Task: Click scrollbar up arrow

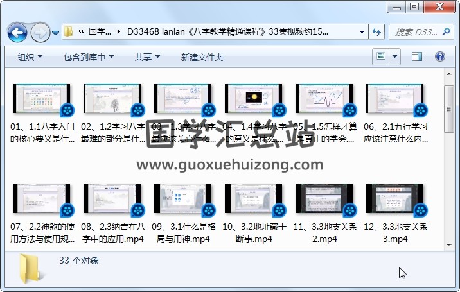Action: pos(449,74)
